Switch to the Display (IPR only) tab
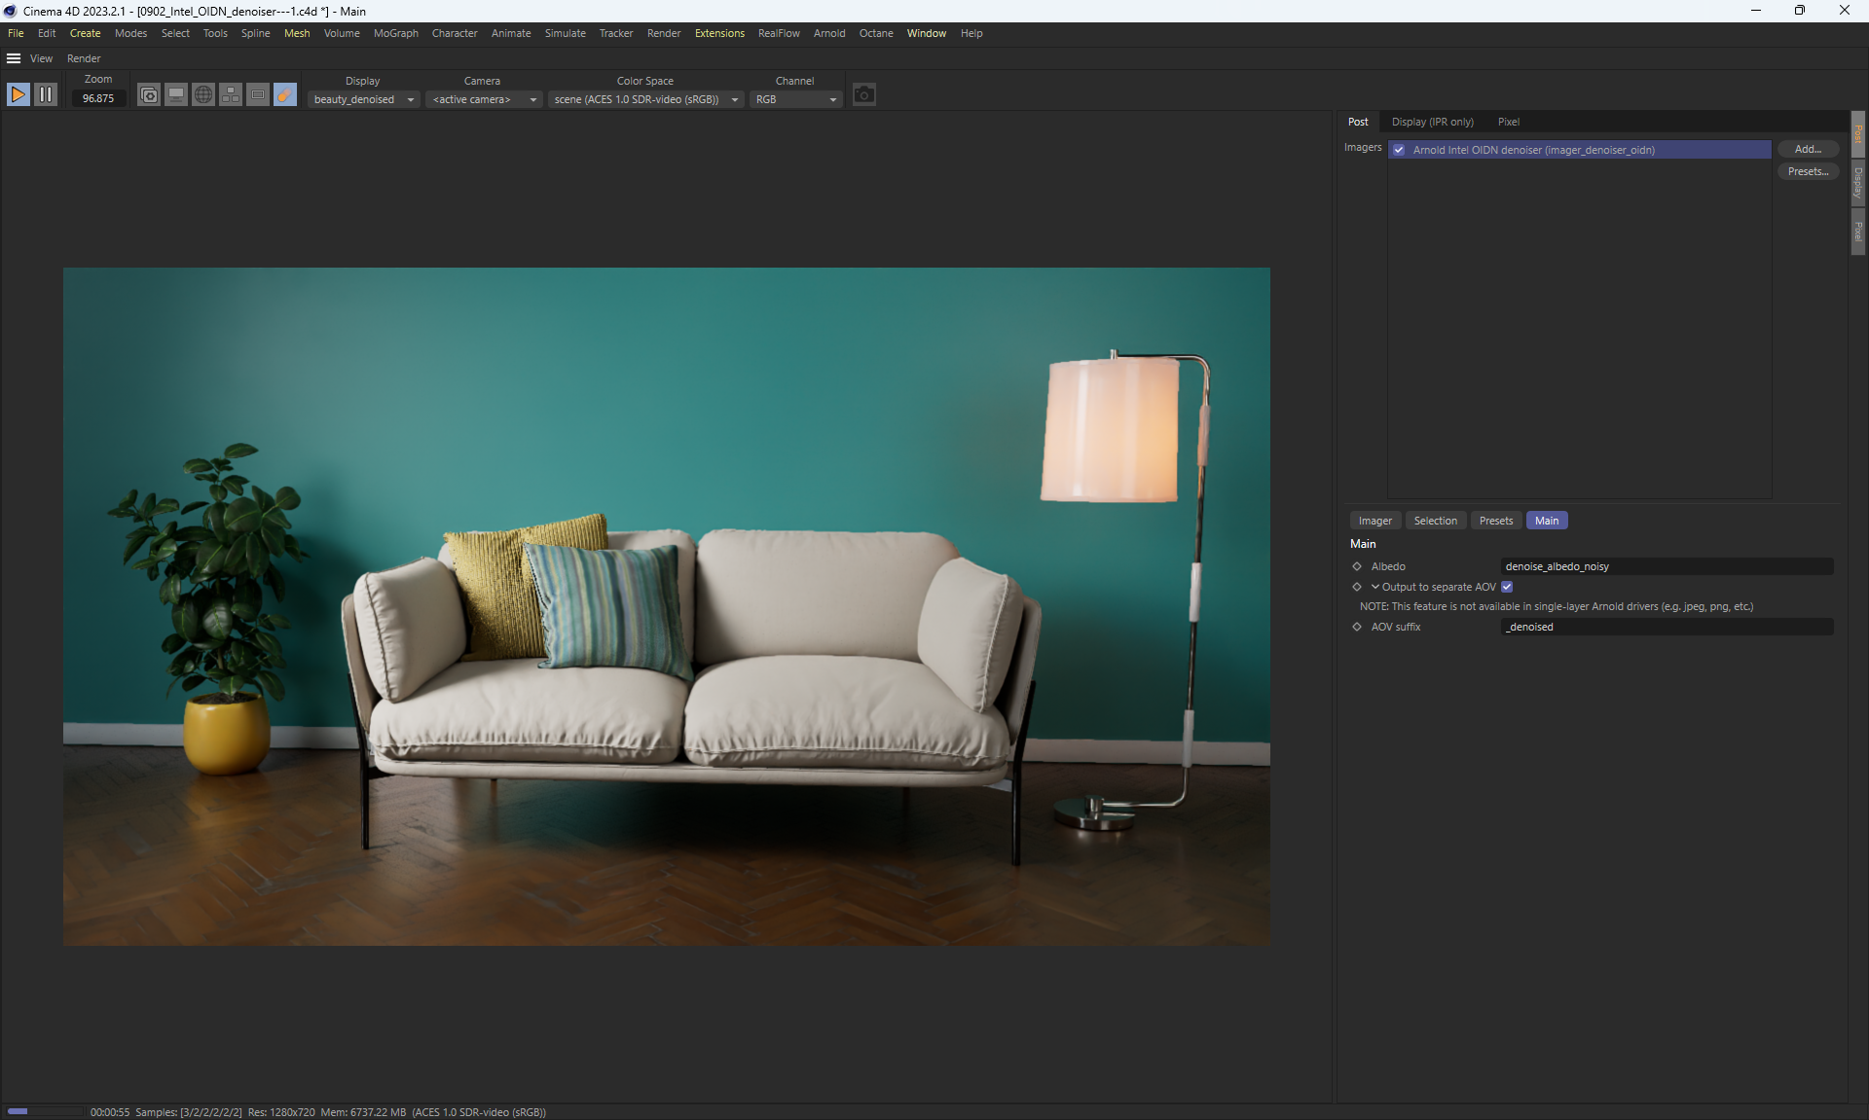Viewport: 1869px width, 1120px height. (x=1432, y=122)
